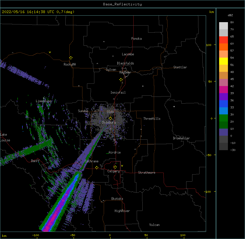
Task: Select the purple 36-39 dBZ legend swatch
Action: [223, 97]
